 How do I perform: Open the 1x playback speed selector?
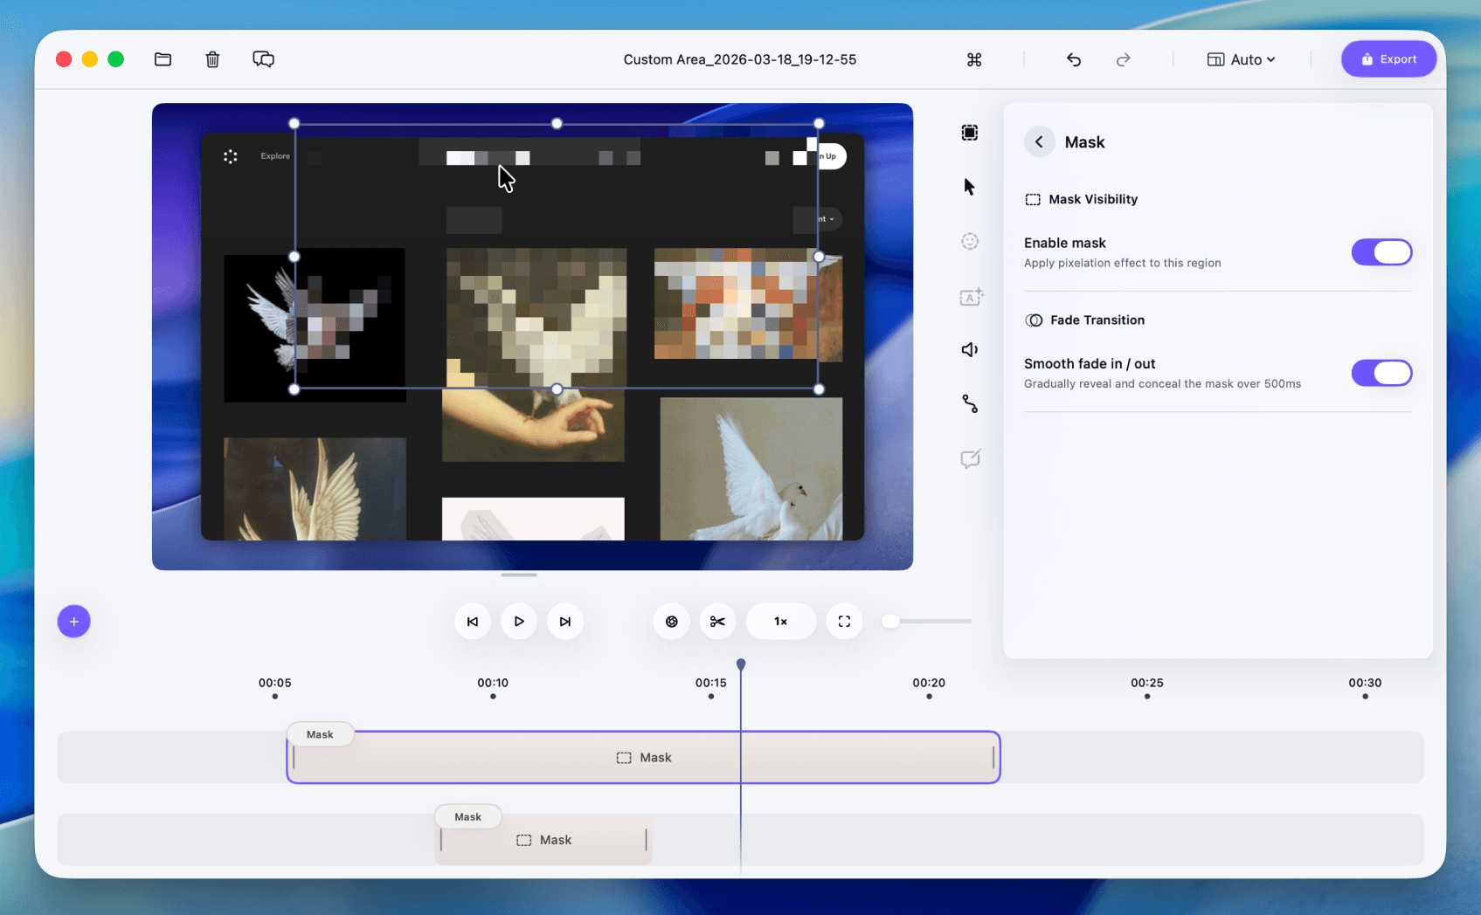pos(780,622)
